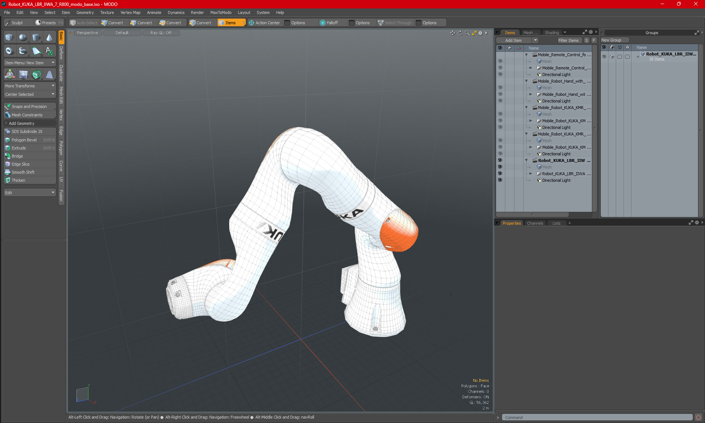The image size is (705, 423).
Task: Activate the Text tool icon
Action: click(49, 51)
